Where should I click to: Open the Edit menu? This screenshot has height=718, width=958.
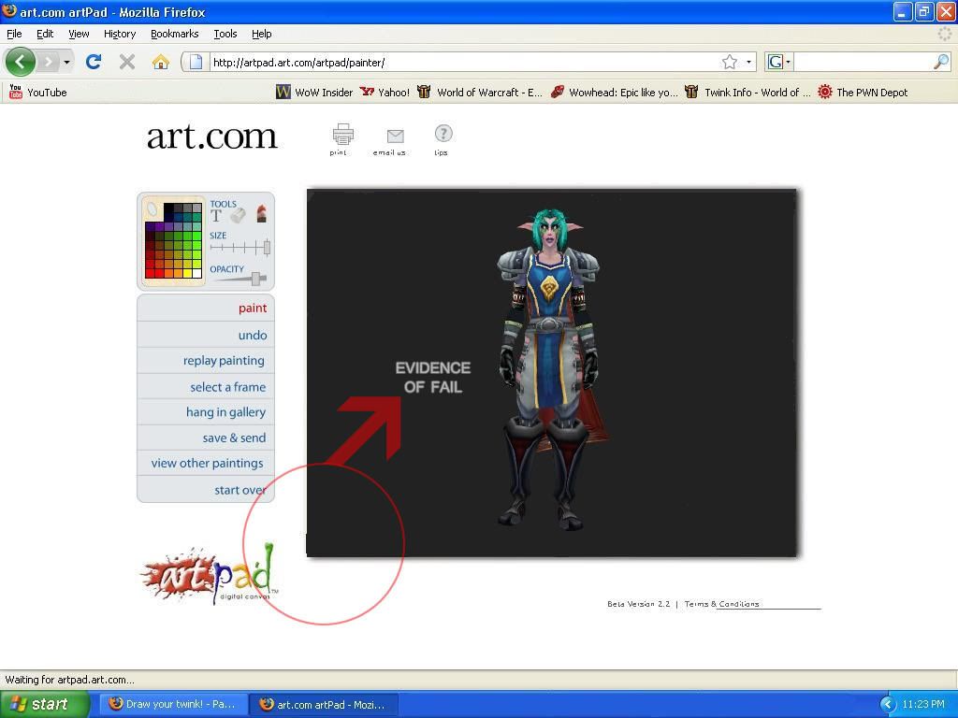[x=45, y=34]
